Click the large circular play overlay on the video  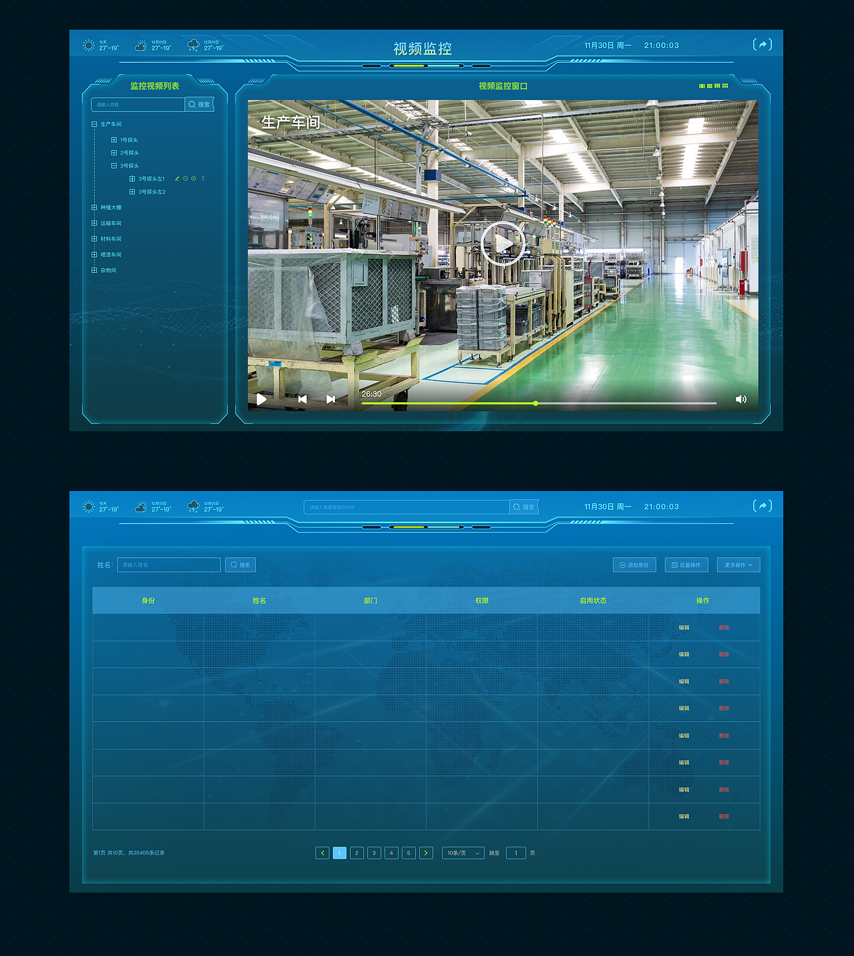[x=503, y=244]
